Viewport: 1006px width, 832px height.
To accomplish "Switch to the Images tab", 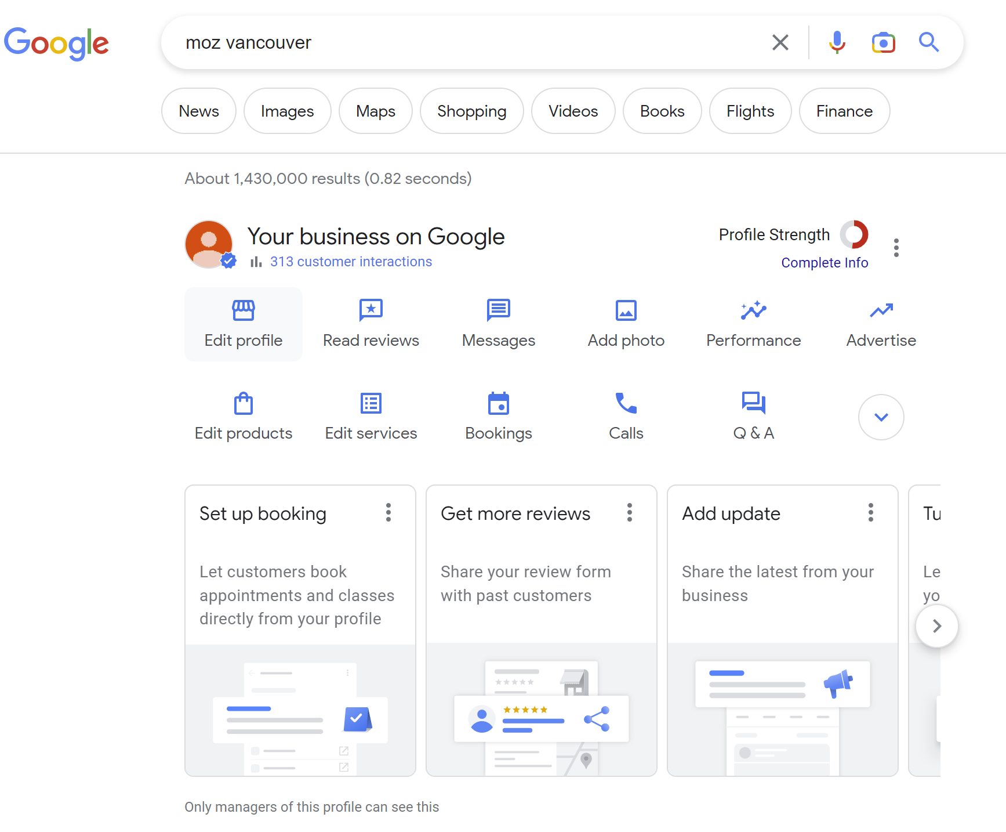I will click(287, 111).
